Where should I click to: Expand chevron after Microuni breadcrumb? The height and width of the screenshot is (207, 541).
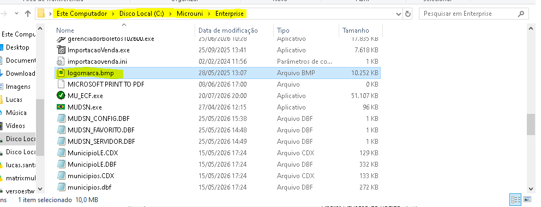pos(209,14)
